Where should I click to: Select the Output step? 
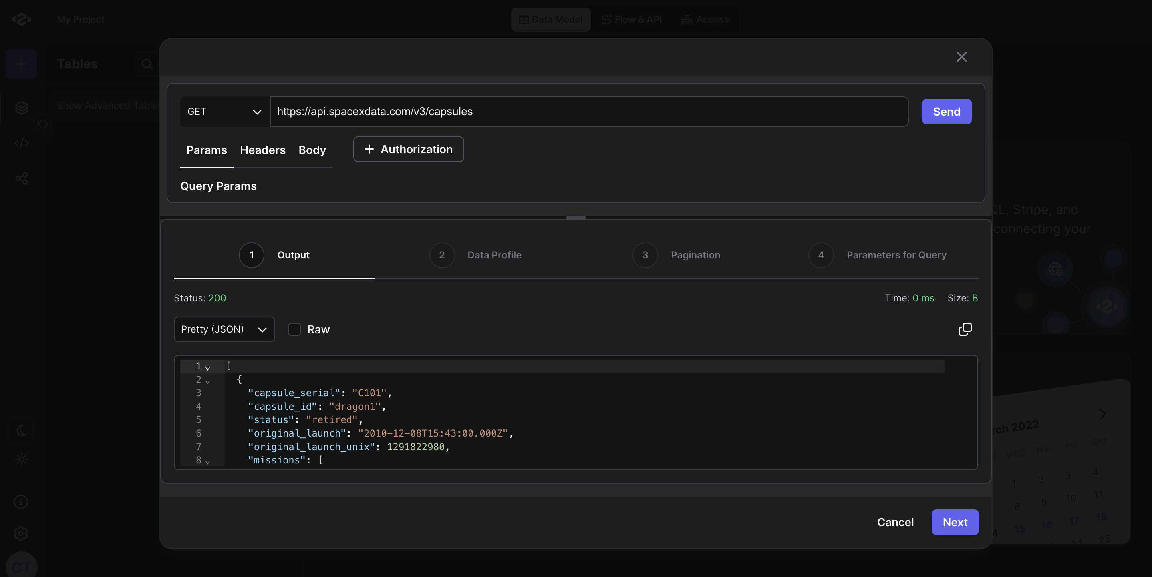click(274, 255)
